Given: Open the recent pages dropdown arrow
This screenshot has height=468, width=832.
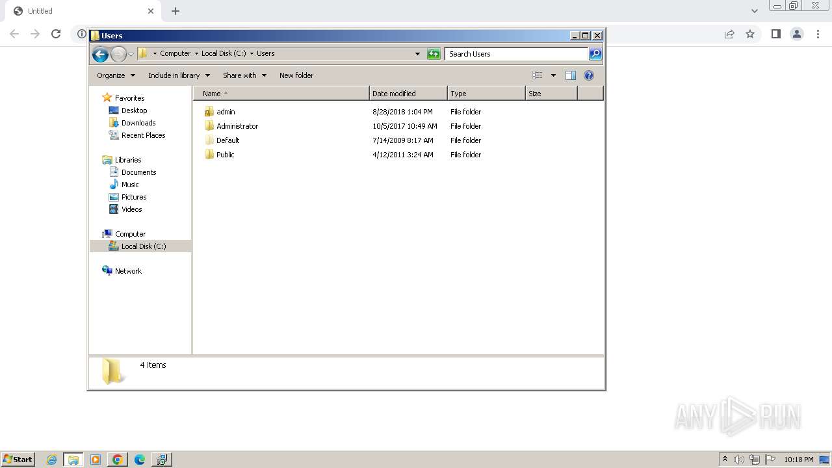Looking at the screenshot, I should [x=131, y=54].
